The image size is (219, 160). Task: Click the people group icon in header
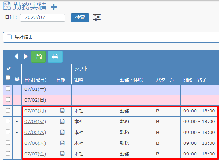[16, 79]
